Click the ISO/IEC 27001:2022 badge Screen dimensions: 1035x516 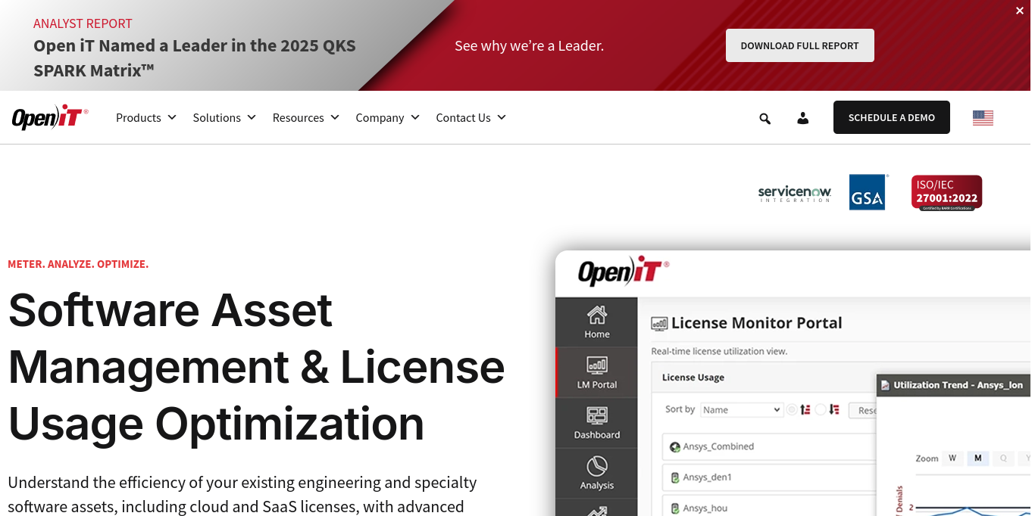point(946,193)
